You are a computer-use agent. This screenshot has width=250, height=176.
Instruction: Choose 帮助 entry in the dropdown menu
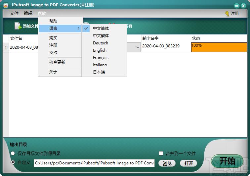[x=61, y=21]
